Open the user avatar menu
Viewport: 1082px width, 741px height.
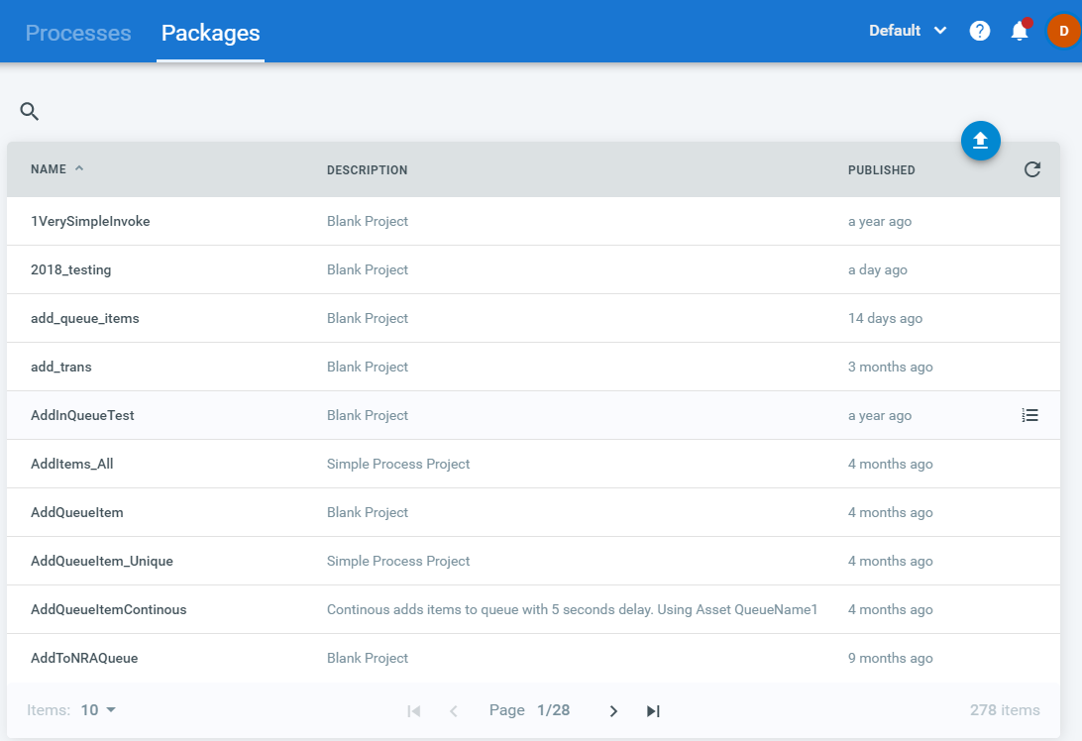[x=1063, y=31]
